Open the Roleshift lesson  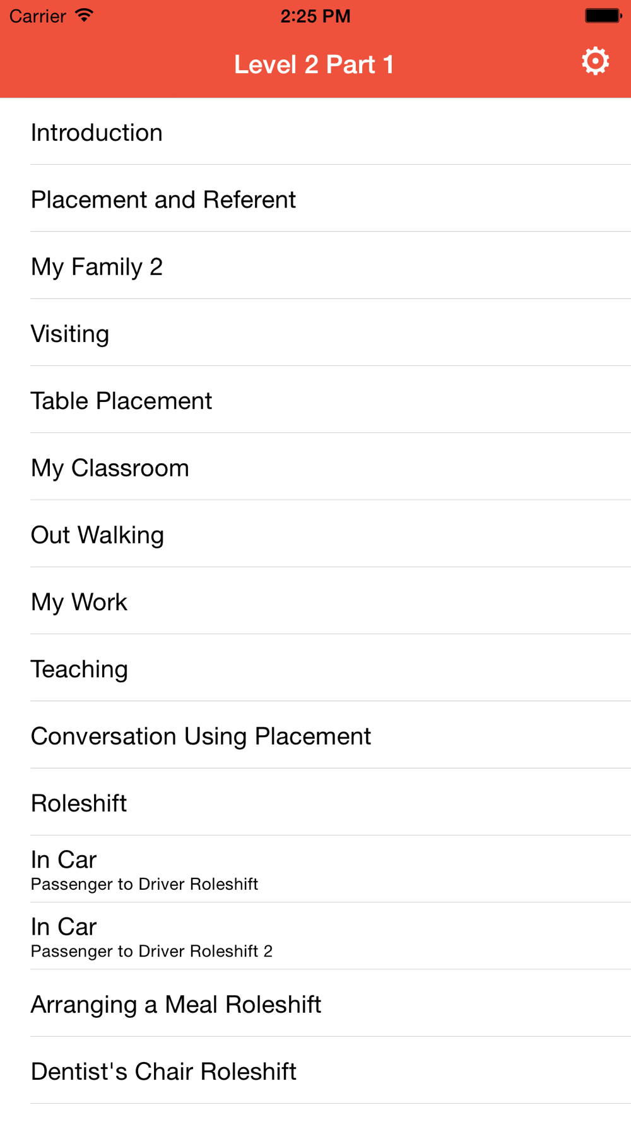[315, 802]
